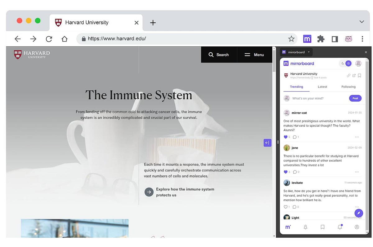
Task: Click the browser forward arrow
Action: tap(33, 39)
